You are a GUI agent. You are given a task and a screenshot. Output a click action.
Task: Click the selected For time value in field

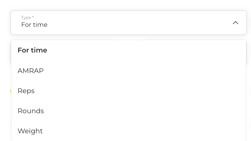pos(34,25)
